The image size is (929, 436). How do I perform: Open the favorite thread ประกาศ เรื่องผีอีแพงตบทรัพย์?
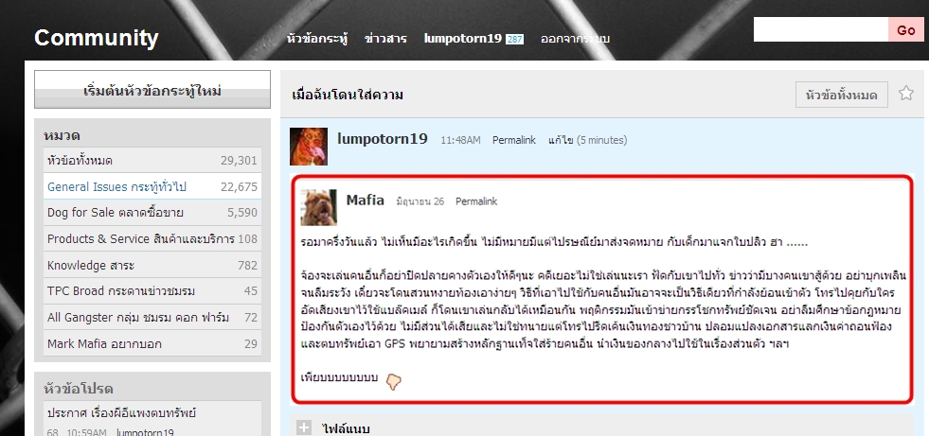121,413
